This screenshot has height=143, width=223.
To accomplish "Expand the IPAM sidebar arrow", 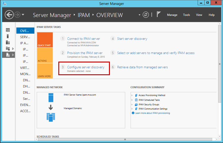I will tap(13, 55).
